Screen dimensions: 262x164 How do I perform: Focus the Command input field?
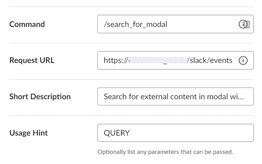(176, 24)
